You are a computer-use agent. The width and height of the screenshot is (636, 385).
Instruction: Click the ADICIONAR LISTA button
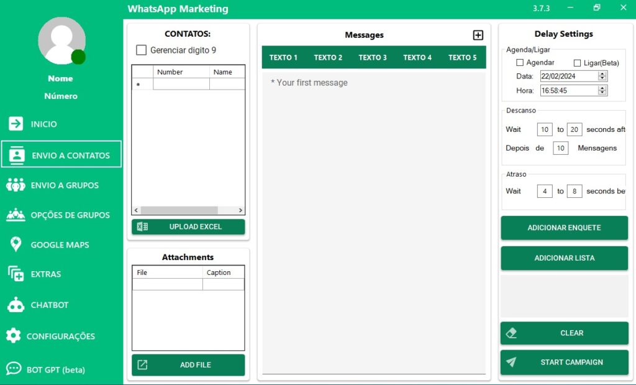point(564,258)
